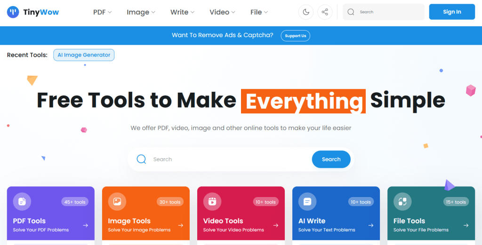Click the magnifier icon in the header search
482x245 pixels.
coord(351,12)
